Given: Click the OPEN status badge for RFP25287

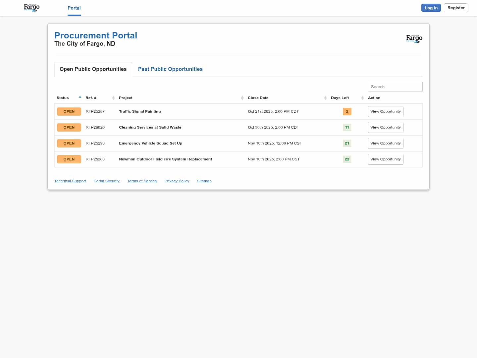Looking at the screenshot, I should coord(69,111).
